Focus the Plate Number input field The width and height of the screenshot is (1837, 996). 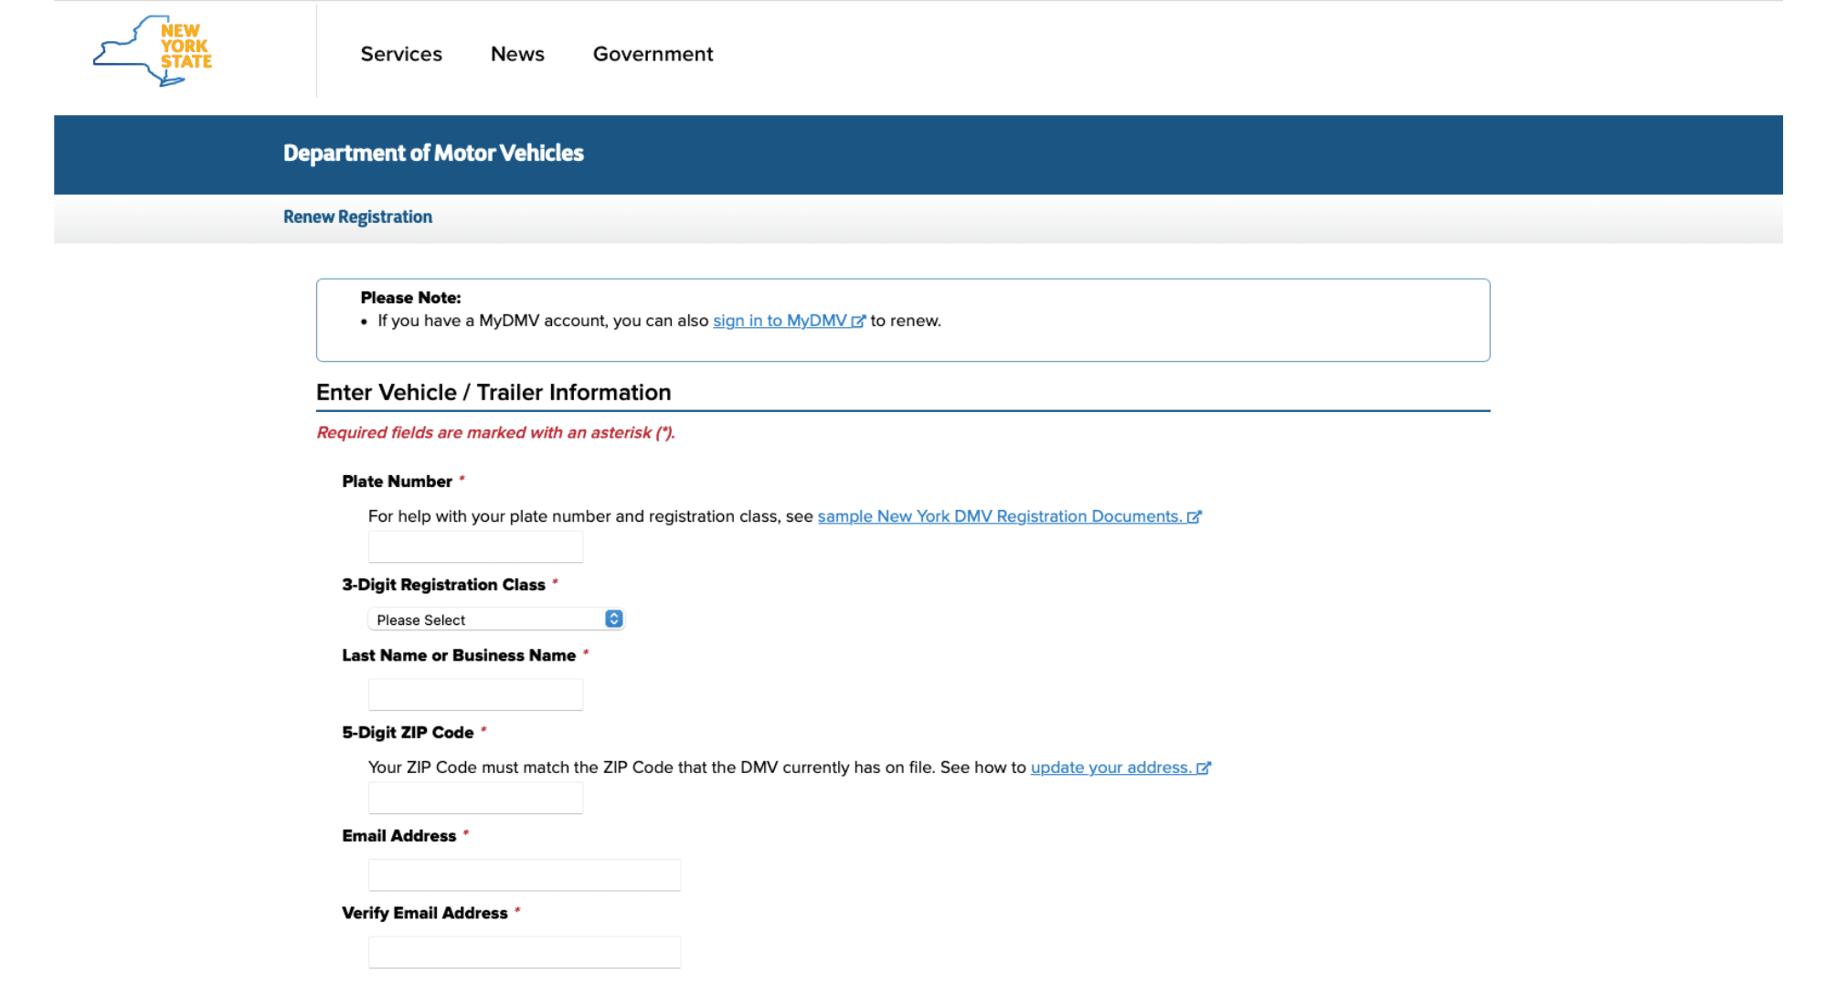(x=475, y=547)
